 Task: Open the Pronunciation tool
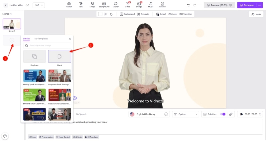(x=46, y=137)
